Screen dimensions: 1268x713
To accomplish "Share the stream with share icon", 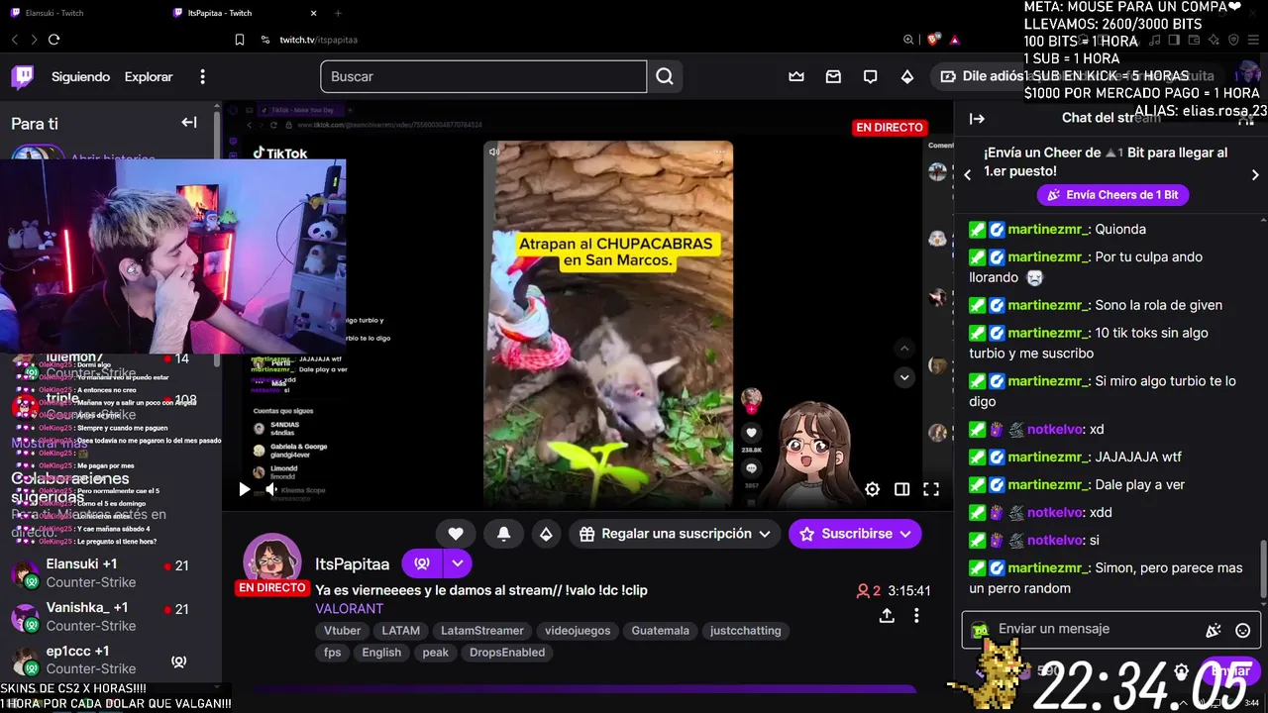I will click(x=887, y=615).
